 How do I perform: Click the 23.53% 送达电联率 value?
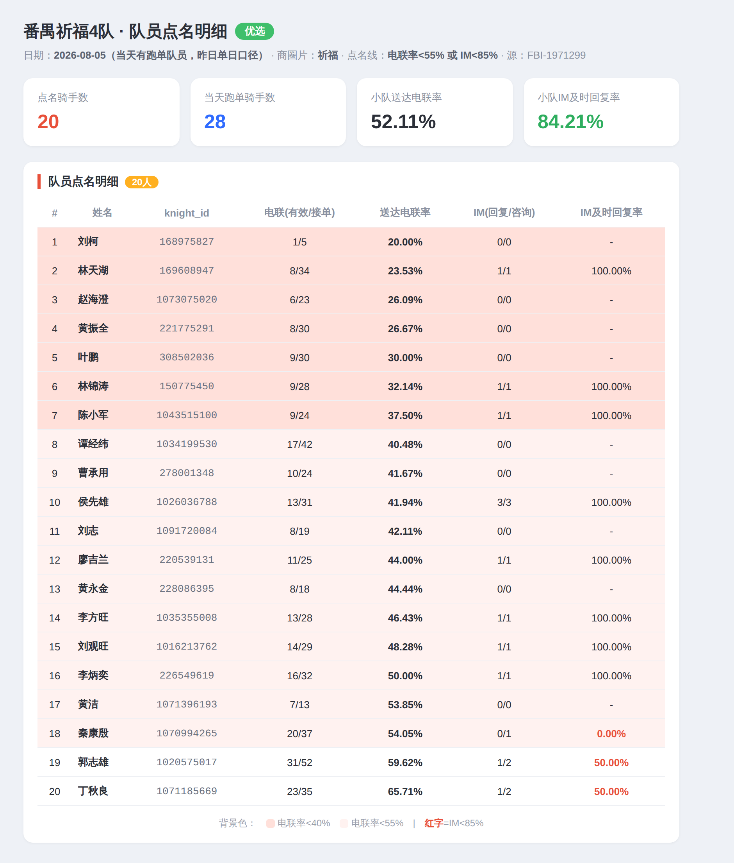coord(405,271)
